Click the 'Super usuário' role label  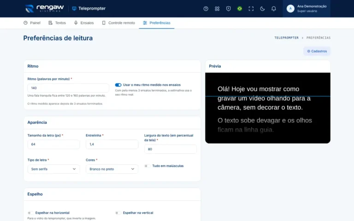pyautogui.click(x=307, y=11)
